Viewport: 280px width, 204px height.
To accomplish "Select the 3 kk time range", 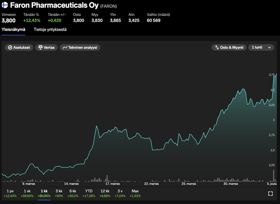I will pyautogui.click(x=59, y=193).
